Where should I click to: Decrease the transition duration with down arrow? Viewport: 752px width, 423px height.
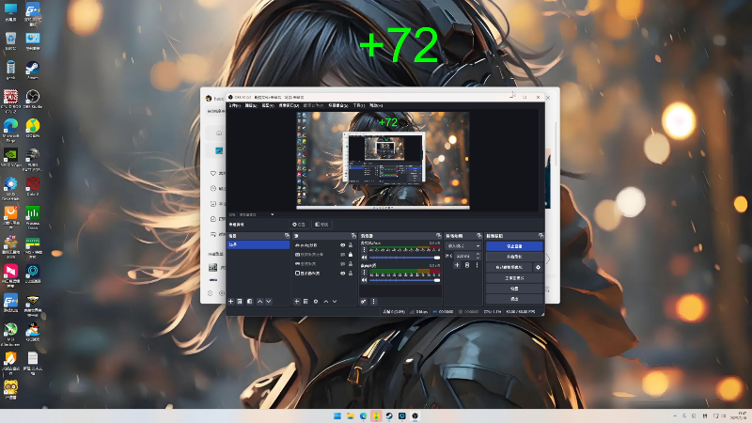pyautogui.click(x=478, y=258)
